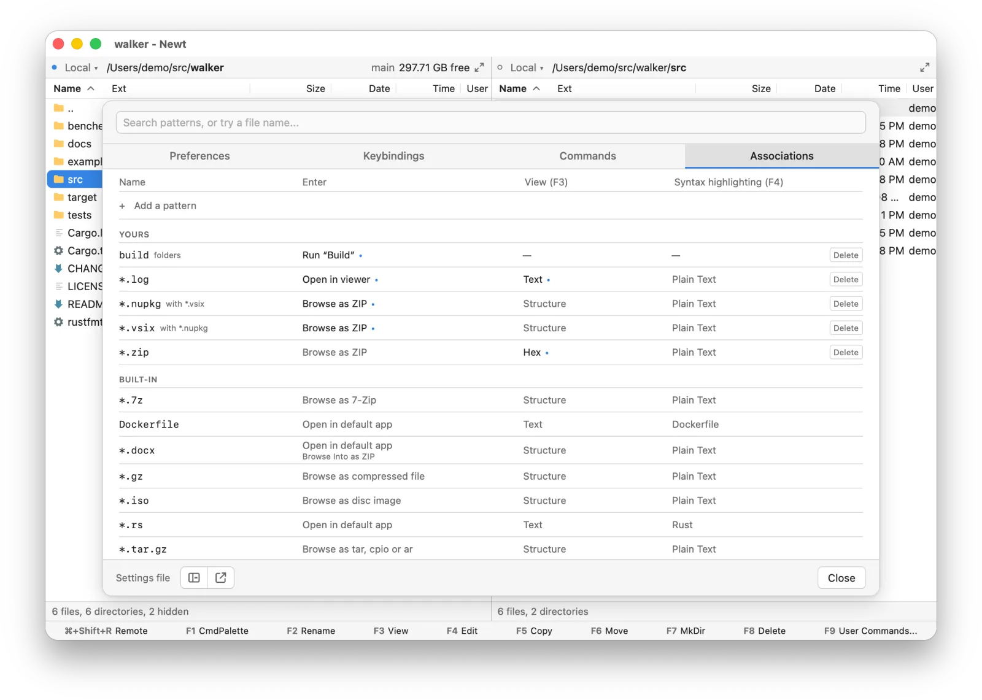Select the Associations tab
The height and width of the screenshot is (700, 982).
click(781, 156)
